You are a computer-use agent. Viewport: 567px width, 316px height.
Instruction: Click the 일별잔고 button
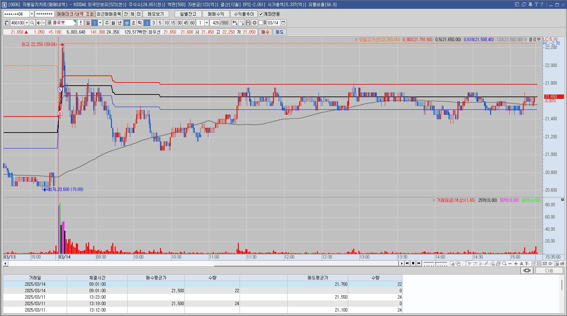(188, 14)
